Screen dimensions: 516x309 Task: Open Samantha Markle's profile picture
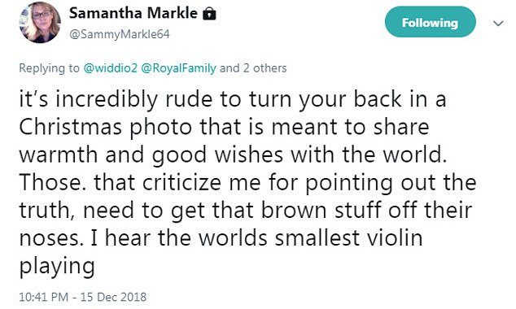coord(40,22)
